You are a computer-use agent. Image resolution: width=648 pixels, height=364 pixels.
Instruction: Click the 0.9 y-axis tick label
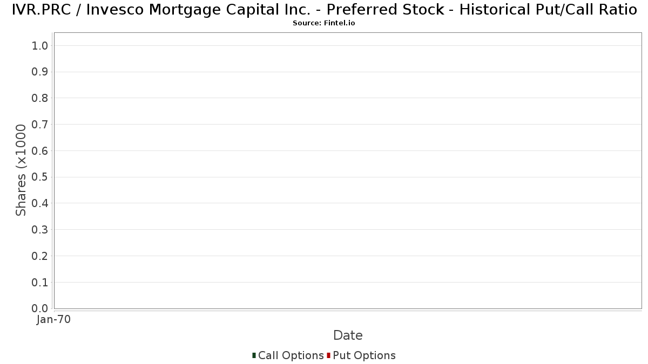(x=40, y=72)
